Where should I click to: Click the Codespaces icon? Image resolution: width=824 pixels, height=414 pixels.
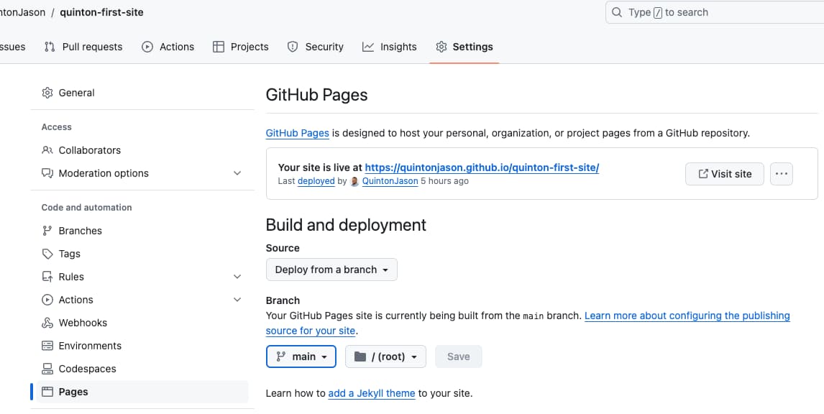pos(47,369)
